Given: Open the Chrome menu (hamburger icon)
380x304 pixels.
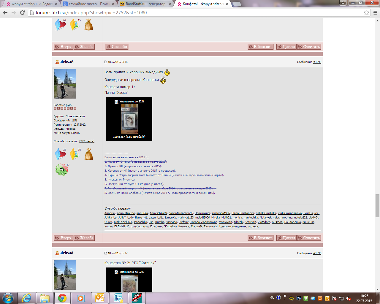Looking at the screenshot, I should (x=375, y=12).
